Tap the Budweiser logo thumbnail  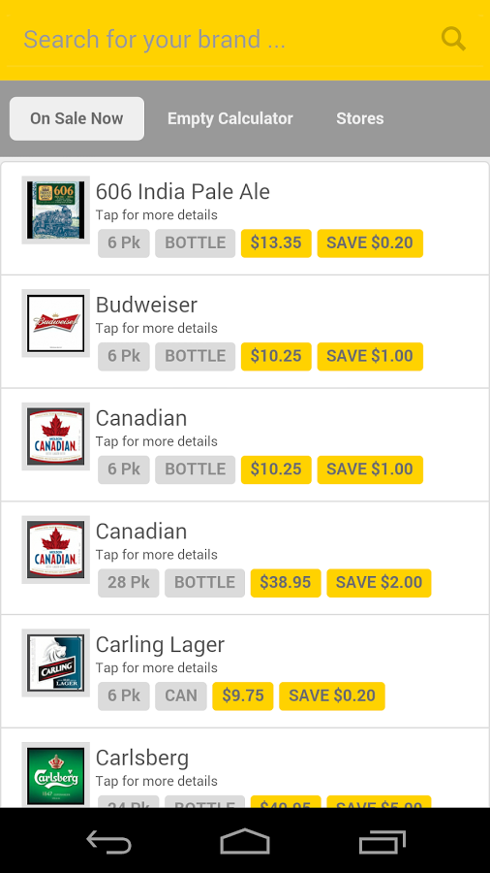pyautogui.click(x=55, y=323)
